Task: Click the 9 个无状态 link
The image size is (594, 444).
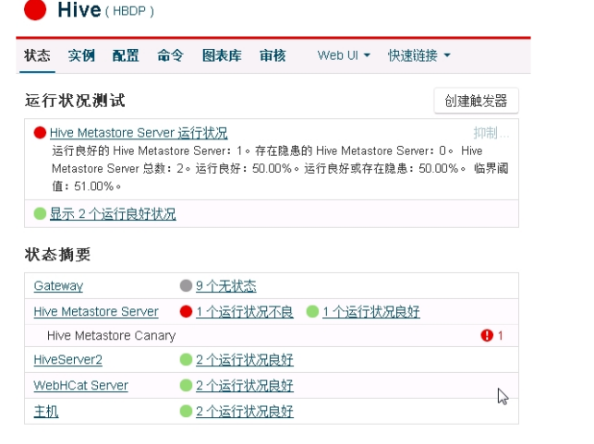Action: [226, 286]
